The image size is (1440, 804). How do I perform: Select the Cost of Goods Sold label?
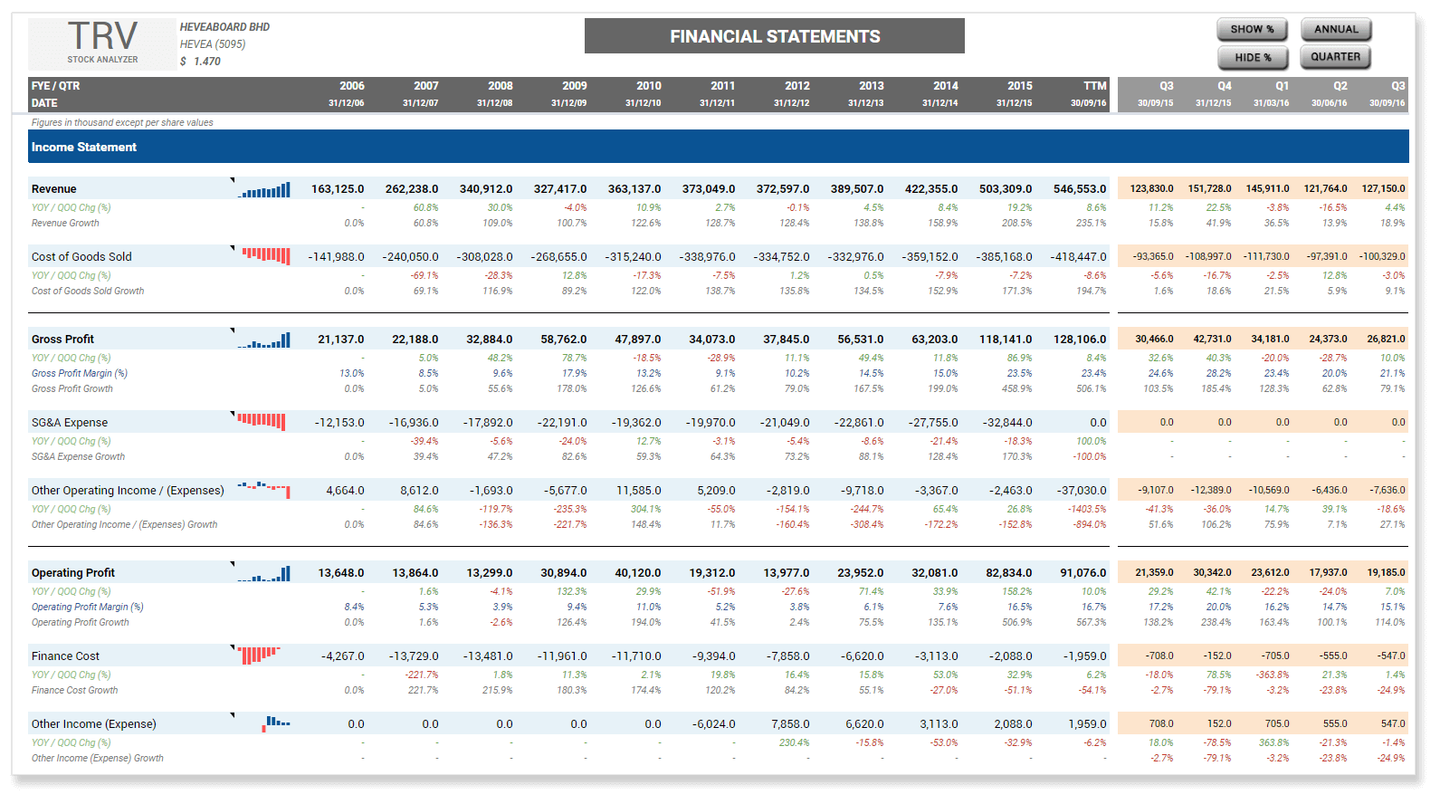coord(81,257)
